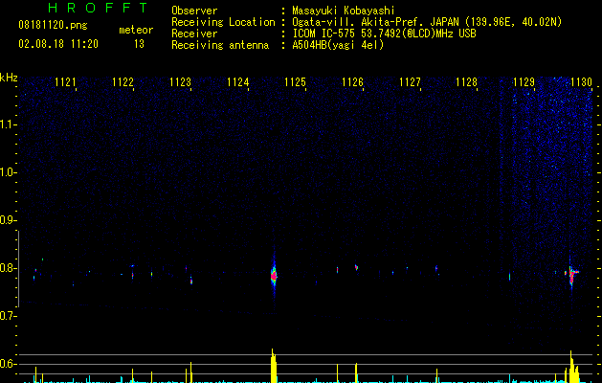The image size is (602, 383).
Task: Select the file name 08181120.png
Action: [x=53, y=26]
